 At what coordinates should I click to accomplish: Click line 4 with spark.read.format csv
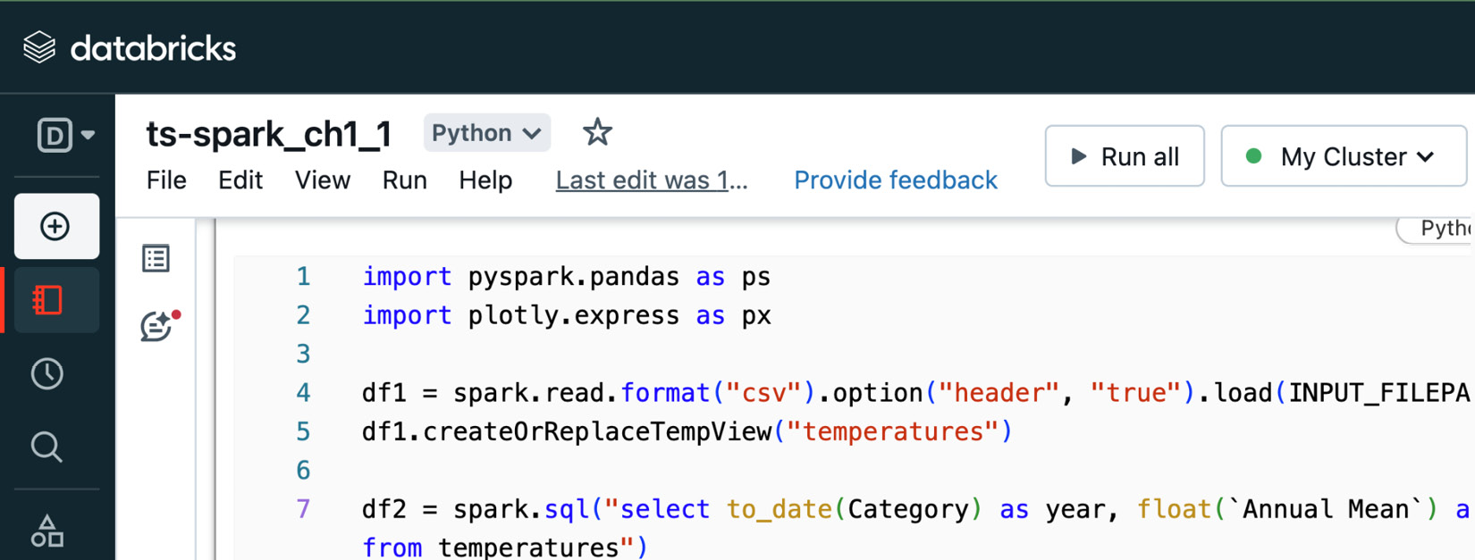(x=915, y=393)
